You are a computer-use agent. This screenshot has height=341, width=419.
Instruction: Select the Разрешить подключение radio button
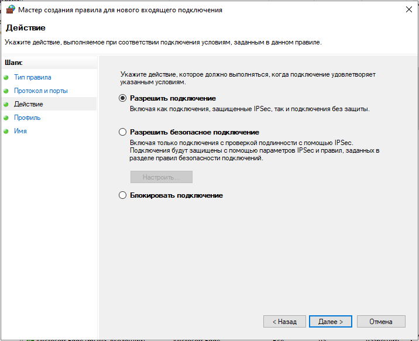(123, 98)
